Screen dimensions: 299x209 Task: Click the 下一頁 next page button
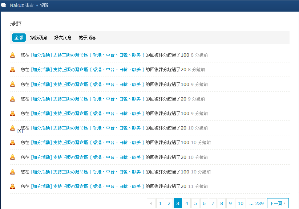(x=278, y=203)
